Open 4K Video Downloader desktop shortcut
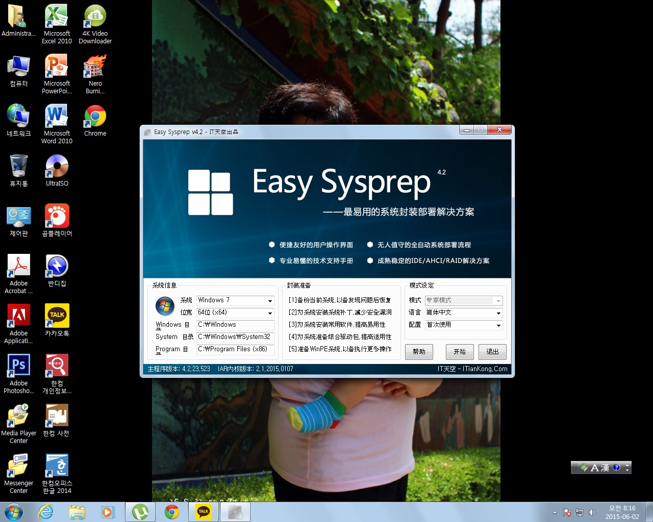The image size is (653, 522). pos(95,24)
